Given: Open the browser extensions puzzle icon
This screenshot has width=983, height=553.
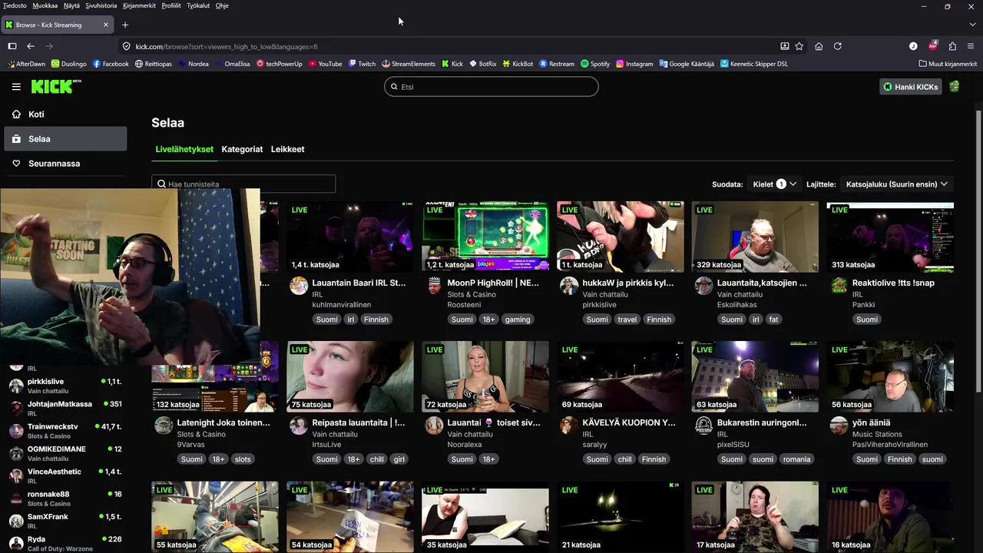Looking at the screenshot, I should 952,46.
